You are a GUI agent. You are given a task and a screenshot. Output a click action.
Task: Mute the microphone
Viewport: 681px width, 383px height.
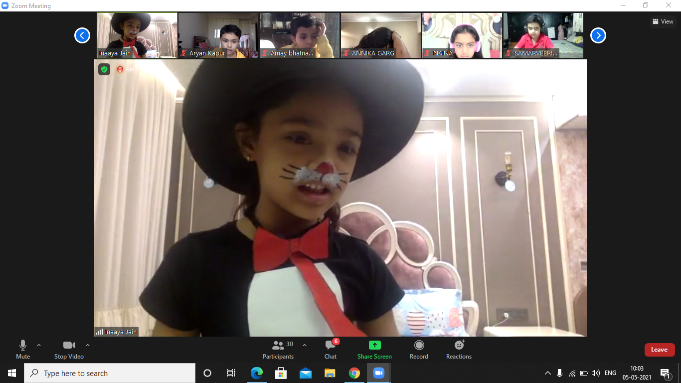click(x=23, y=349)
